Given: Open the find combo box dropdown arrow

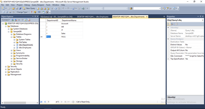Looking at the screenshot, I should pos(160,8).
